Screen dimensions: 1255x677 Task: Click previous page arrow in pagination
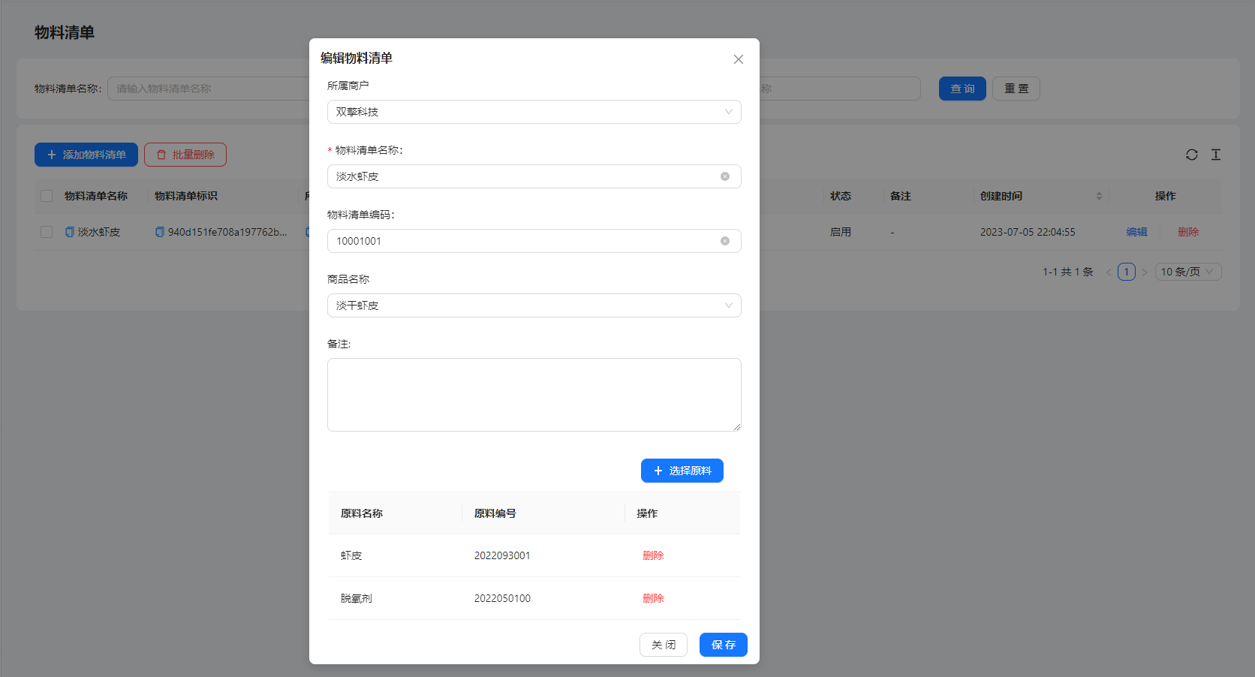[x=1109, y=272]
